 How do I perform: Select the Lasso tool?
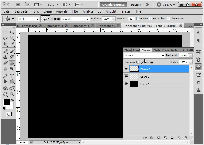click(5, 38)
